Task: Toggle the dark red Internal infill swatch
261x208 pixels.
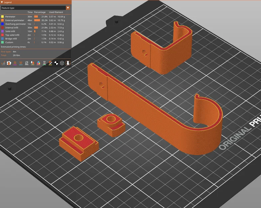Action: pyautogui.click(x=2, y=28)
